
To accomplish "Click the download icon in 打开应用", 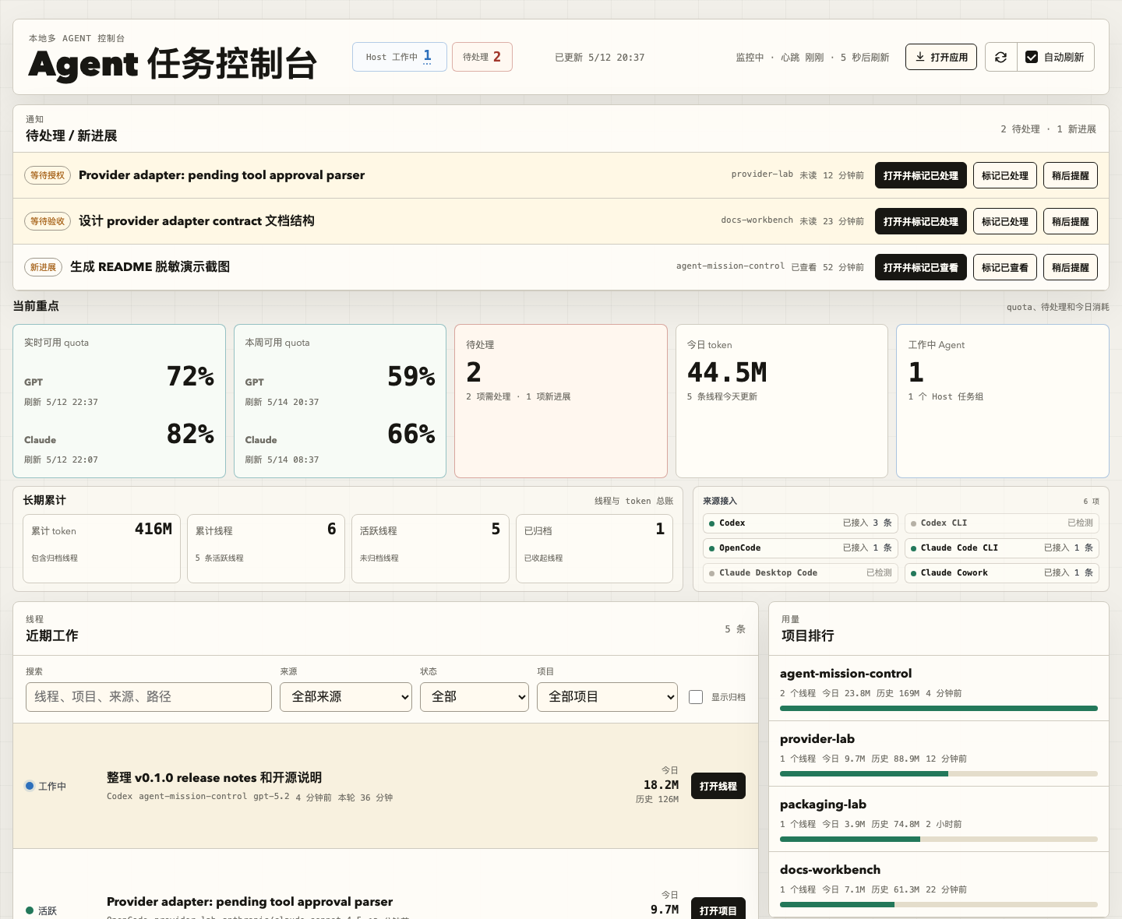I will [x=920, y=57].
